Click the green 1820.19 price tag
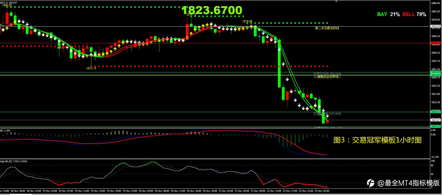Viewport: 442px width, 195px height. click(x=435, y=126)
